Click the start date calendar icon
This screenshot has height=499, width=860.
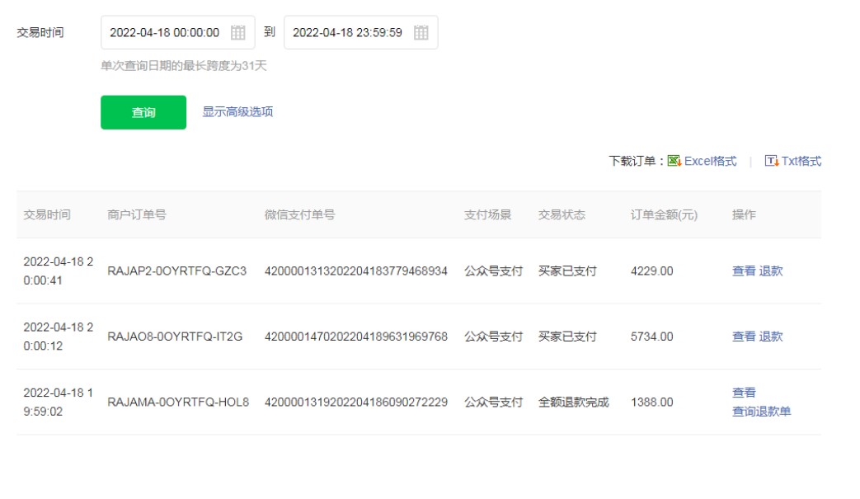pyautogui.click(x=238, y=33)
